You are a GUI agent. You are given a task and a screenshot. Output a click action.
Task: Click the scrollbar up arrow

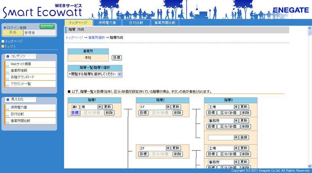click(310, 28)
